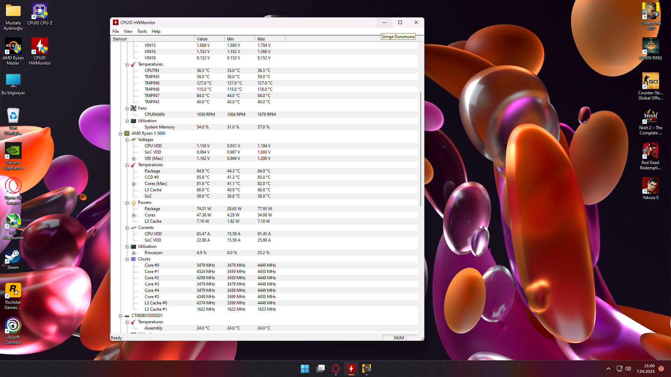Screen dimensions: 671x377
Task: Expand the Cores (Max) temperature entry
Action: click(134, 184)
